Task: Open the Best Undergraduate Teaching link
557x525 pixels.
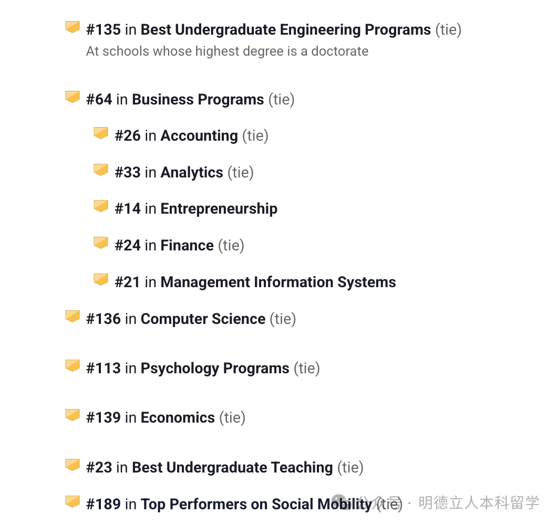Action: point(232,468)
